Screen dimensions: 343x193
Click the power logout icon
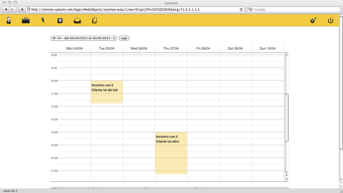pos(330,20)
